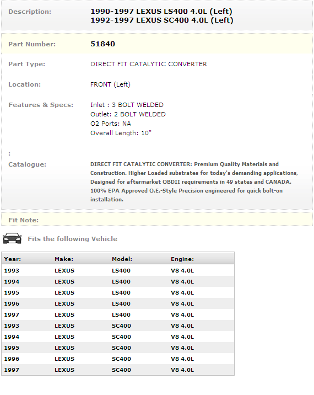Click the Inlet 3 BOLT WELDED spec
The width and height of the screenshot is (314, 395).
(x=127, y=105)
